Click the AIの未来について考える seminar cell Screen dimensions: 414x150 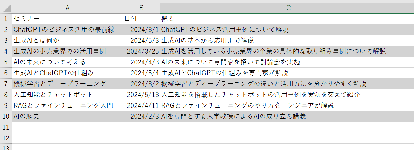(67, 62)
